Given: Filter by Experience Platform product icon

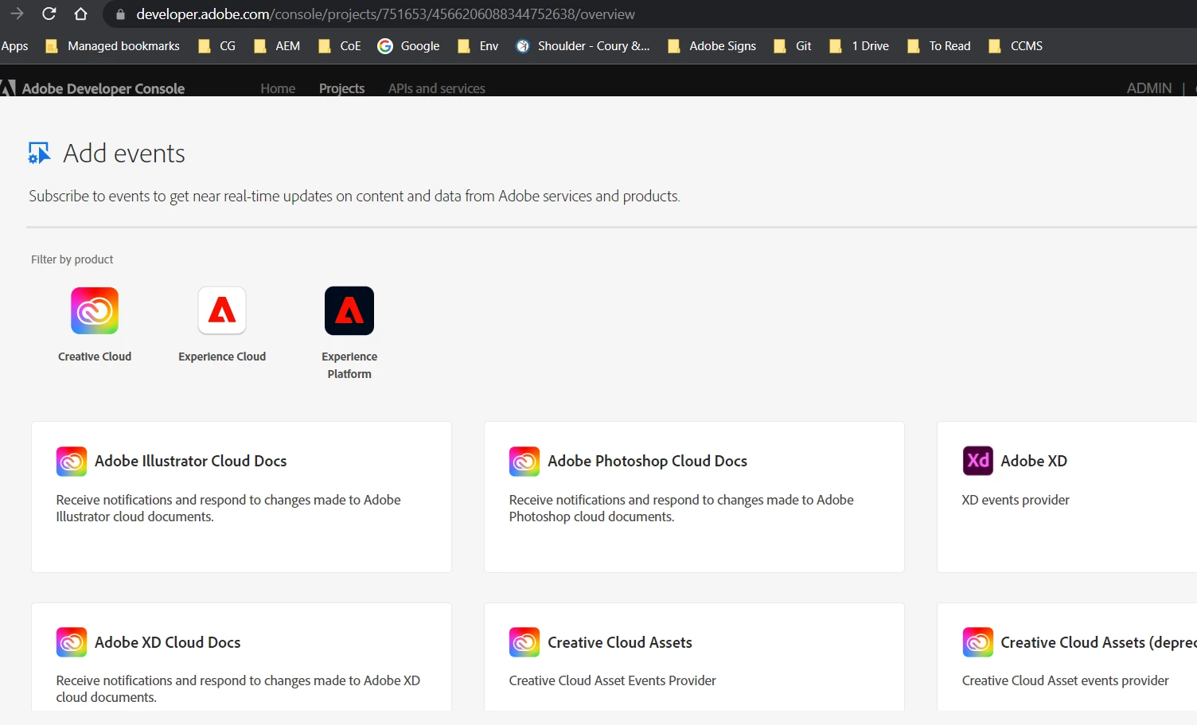Looking at the screenshot, I should click(x=349, y=310).
